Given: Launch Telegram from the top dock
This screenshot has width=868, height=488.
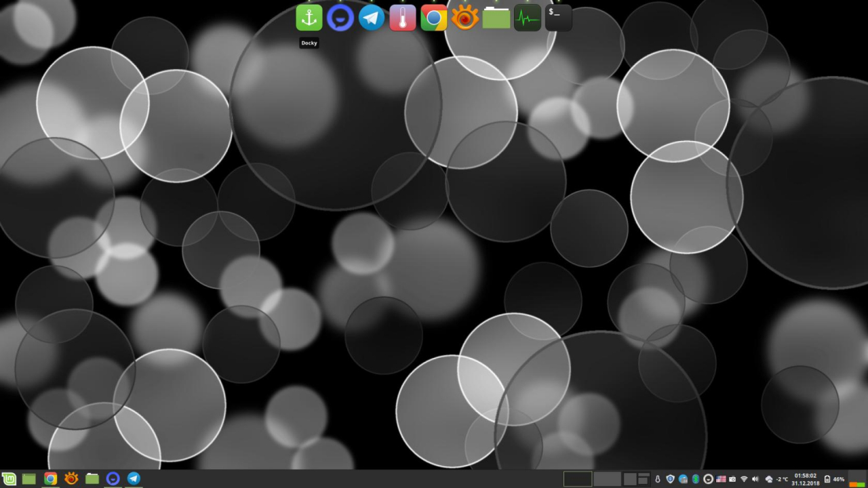Looking at the screenshot, I should [372, 18].
